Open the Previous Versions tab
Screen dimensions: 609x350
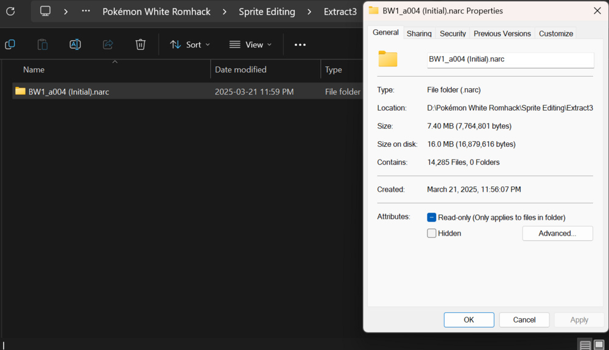[502, 33]
